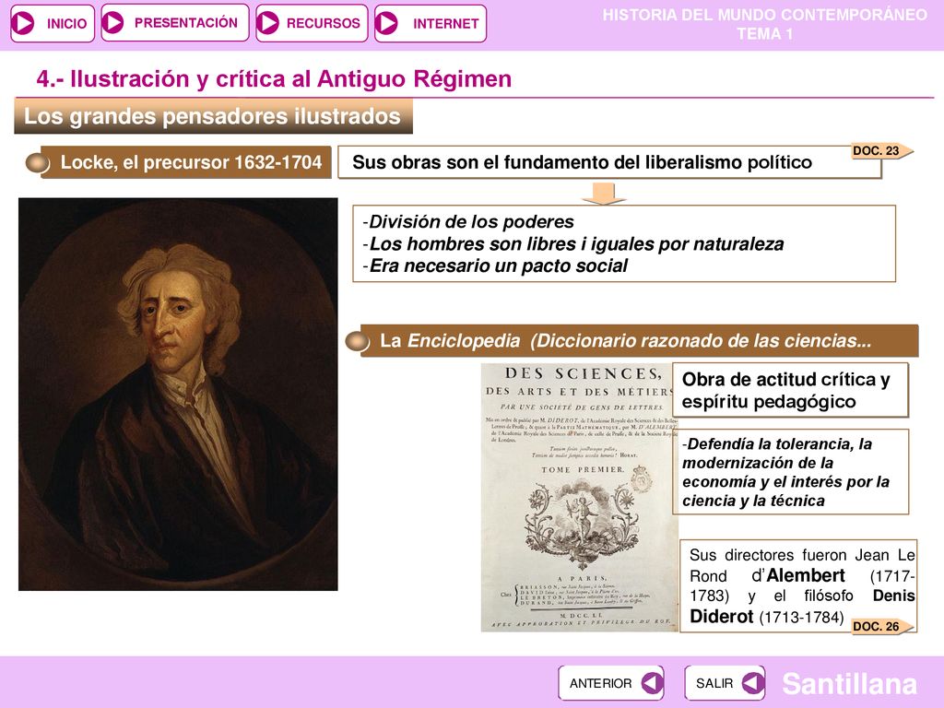Click the play arrow icon beside RECURSOS
This screenshot has width=944, height=708.
(x=267, y=23)
